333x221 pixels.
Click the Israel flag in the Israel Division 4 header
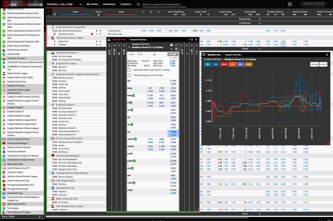[53, 27]
